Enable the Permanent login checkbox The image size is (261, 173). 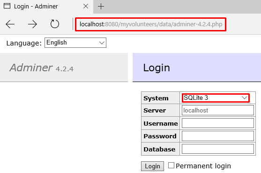(x=171, y=165)
